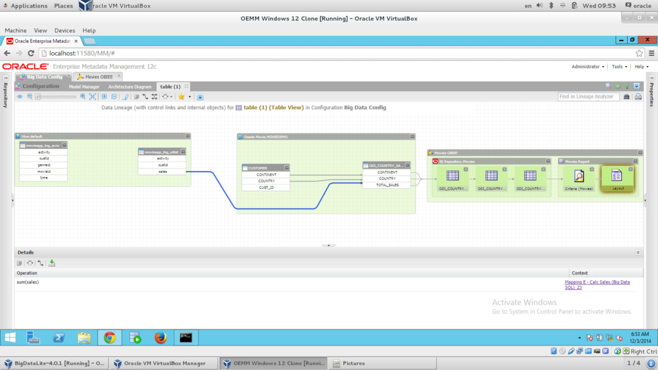Click the binoculars search icon
This screenshot has height=370, width=658.
pyautogui.click(x=627, y=97)
